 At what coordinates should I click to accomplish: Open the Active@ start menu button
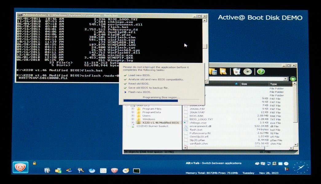(21, 167)
